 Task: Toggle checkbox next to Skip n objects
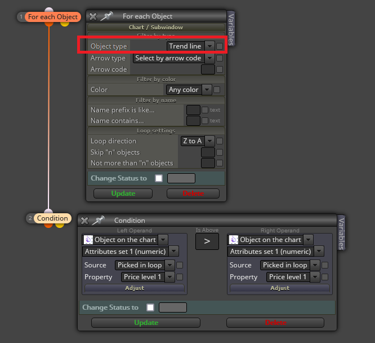[x=220, y=152]
